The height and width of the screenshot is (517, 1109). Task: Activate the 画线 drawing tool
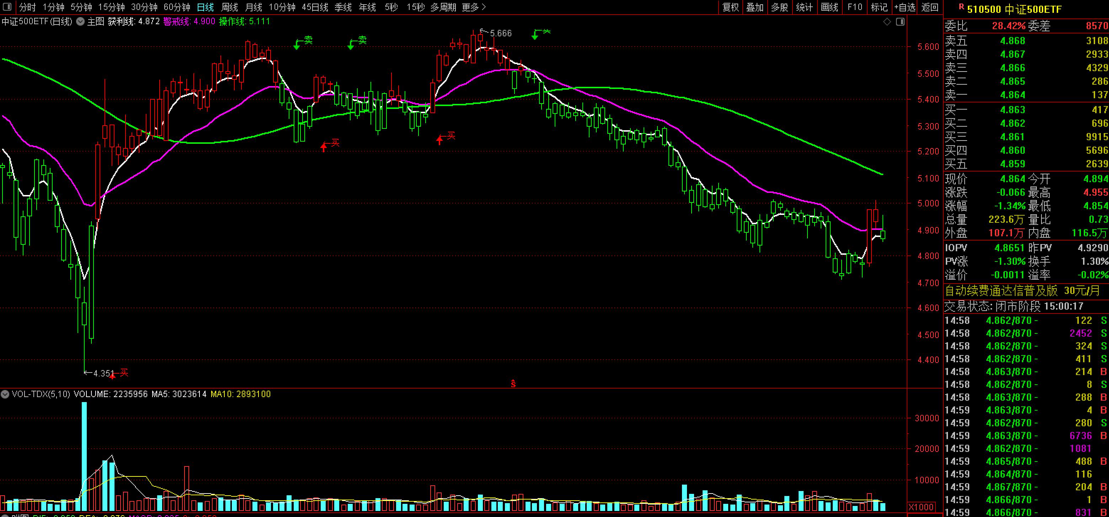829,7
